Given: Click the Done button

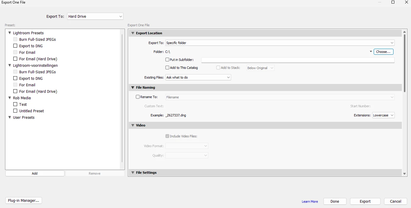Looking at the screenshot, I should [x=335, y=201].
